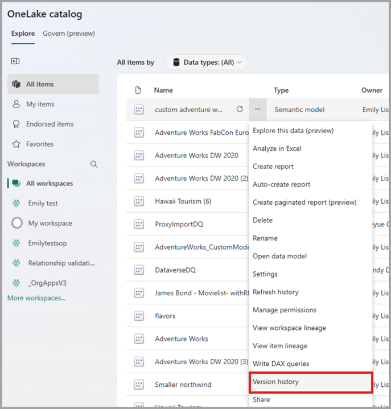391x409 pixels.
Task: Choose Version history from menu
Action: 311,382
